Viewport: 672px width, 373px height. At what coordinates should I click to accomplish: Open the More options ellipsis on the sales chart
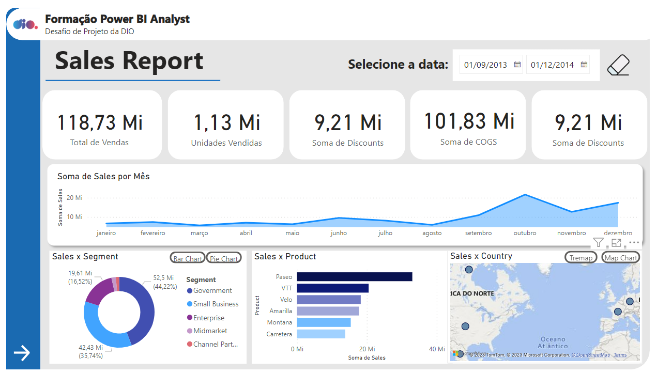coord(634,242)
